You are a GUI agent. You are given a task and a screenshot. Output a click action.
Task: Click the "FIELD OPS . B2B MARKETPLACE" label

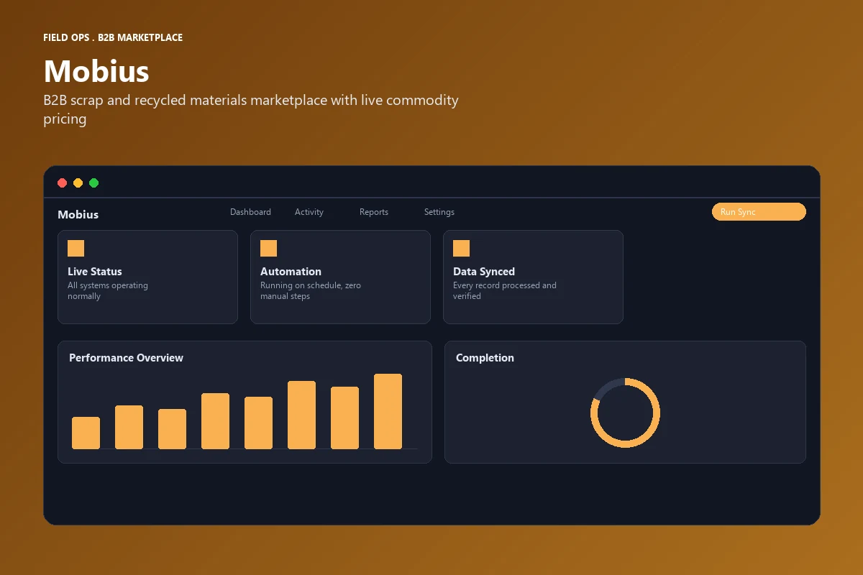coord(113,37)
